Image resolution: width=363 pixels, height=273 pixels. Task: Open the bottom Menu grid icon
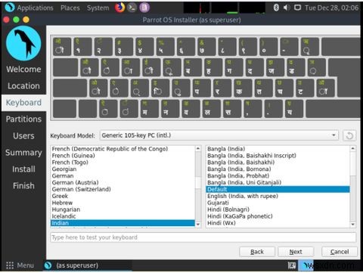(x=10, y=265)
